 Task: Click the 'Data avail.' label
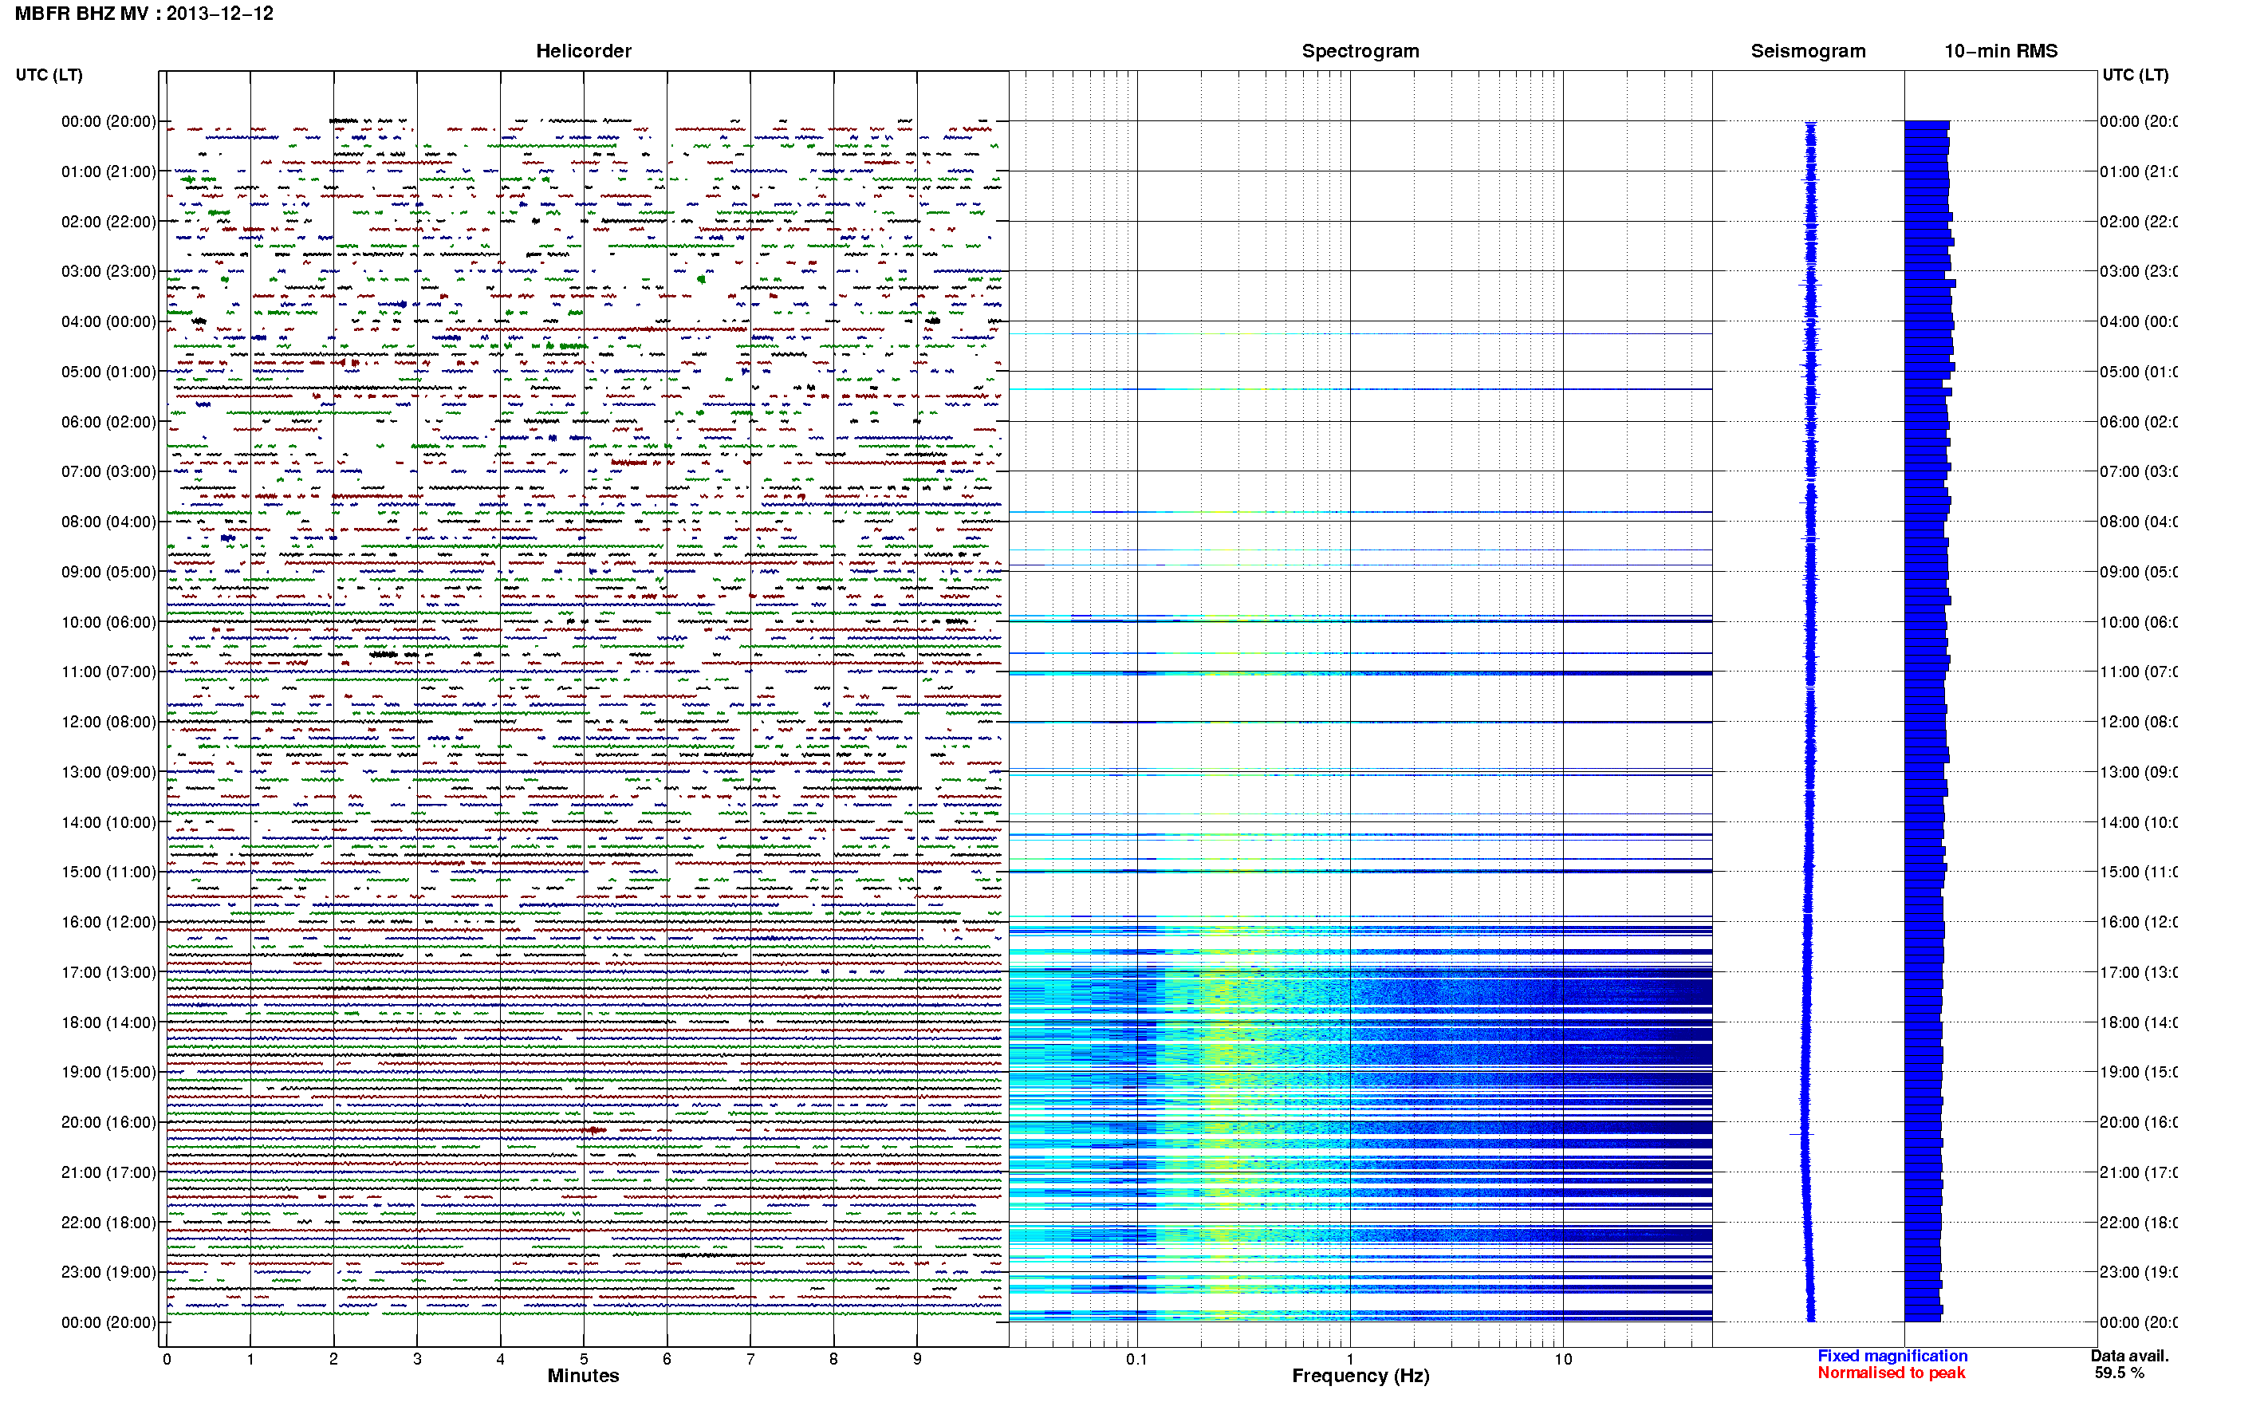(2129, 1356)
